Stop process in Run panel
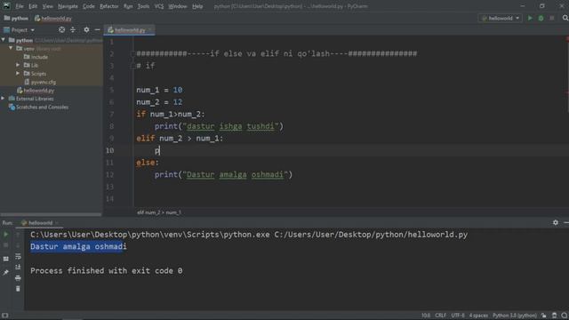Screen dimensions: 569x320 [6, 245]
